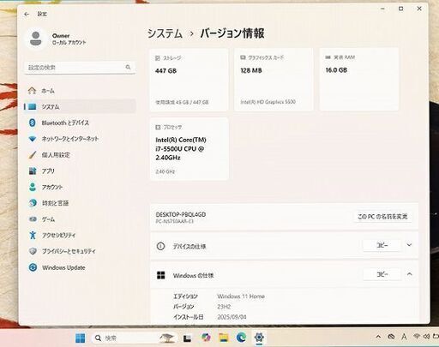439x347 pixels.
Task: Click the Windows 11 Home edition value
Action: 241,296
